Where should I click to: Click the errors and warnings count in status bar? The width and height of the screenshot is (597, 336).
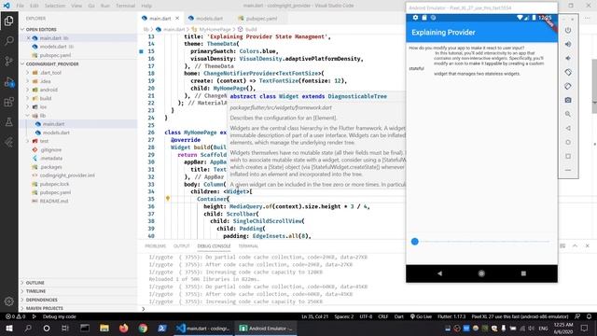16,316
